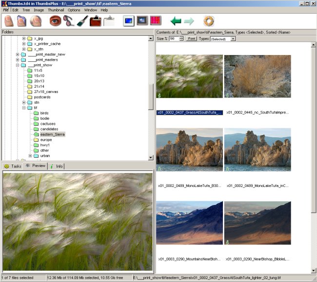Click the life ring help icon
317x282 pixels.
pos(209,21)
